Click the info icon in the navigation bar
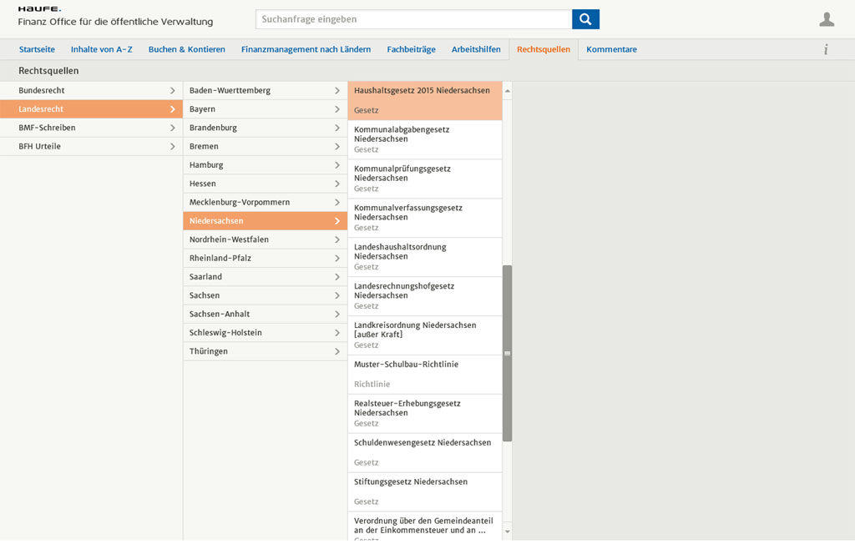 (x=826, y=49)
